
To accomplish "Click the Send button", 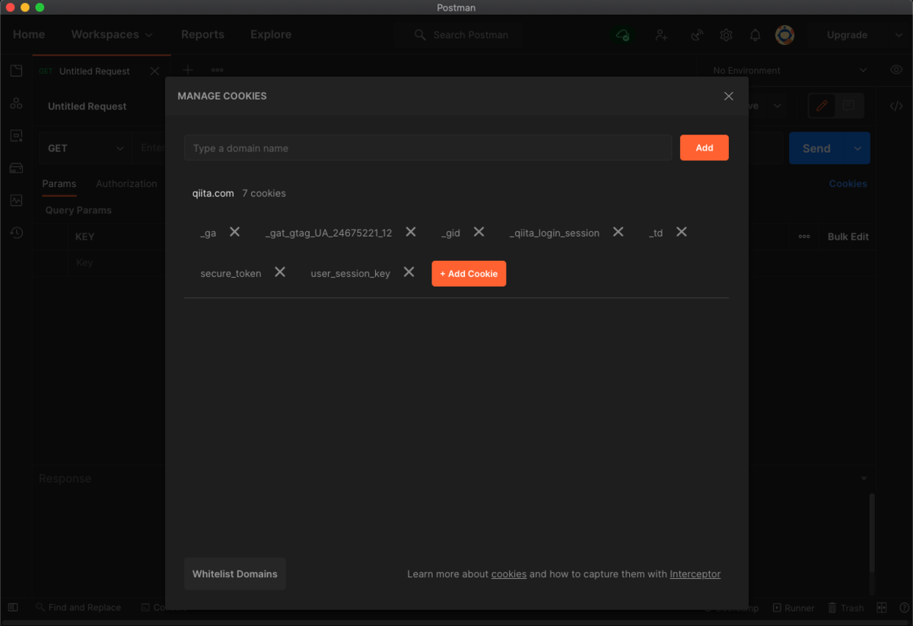I will [817, 148].
